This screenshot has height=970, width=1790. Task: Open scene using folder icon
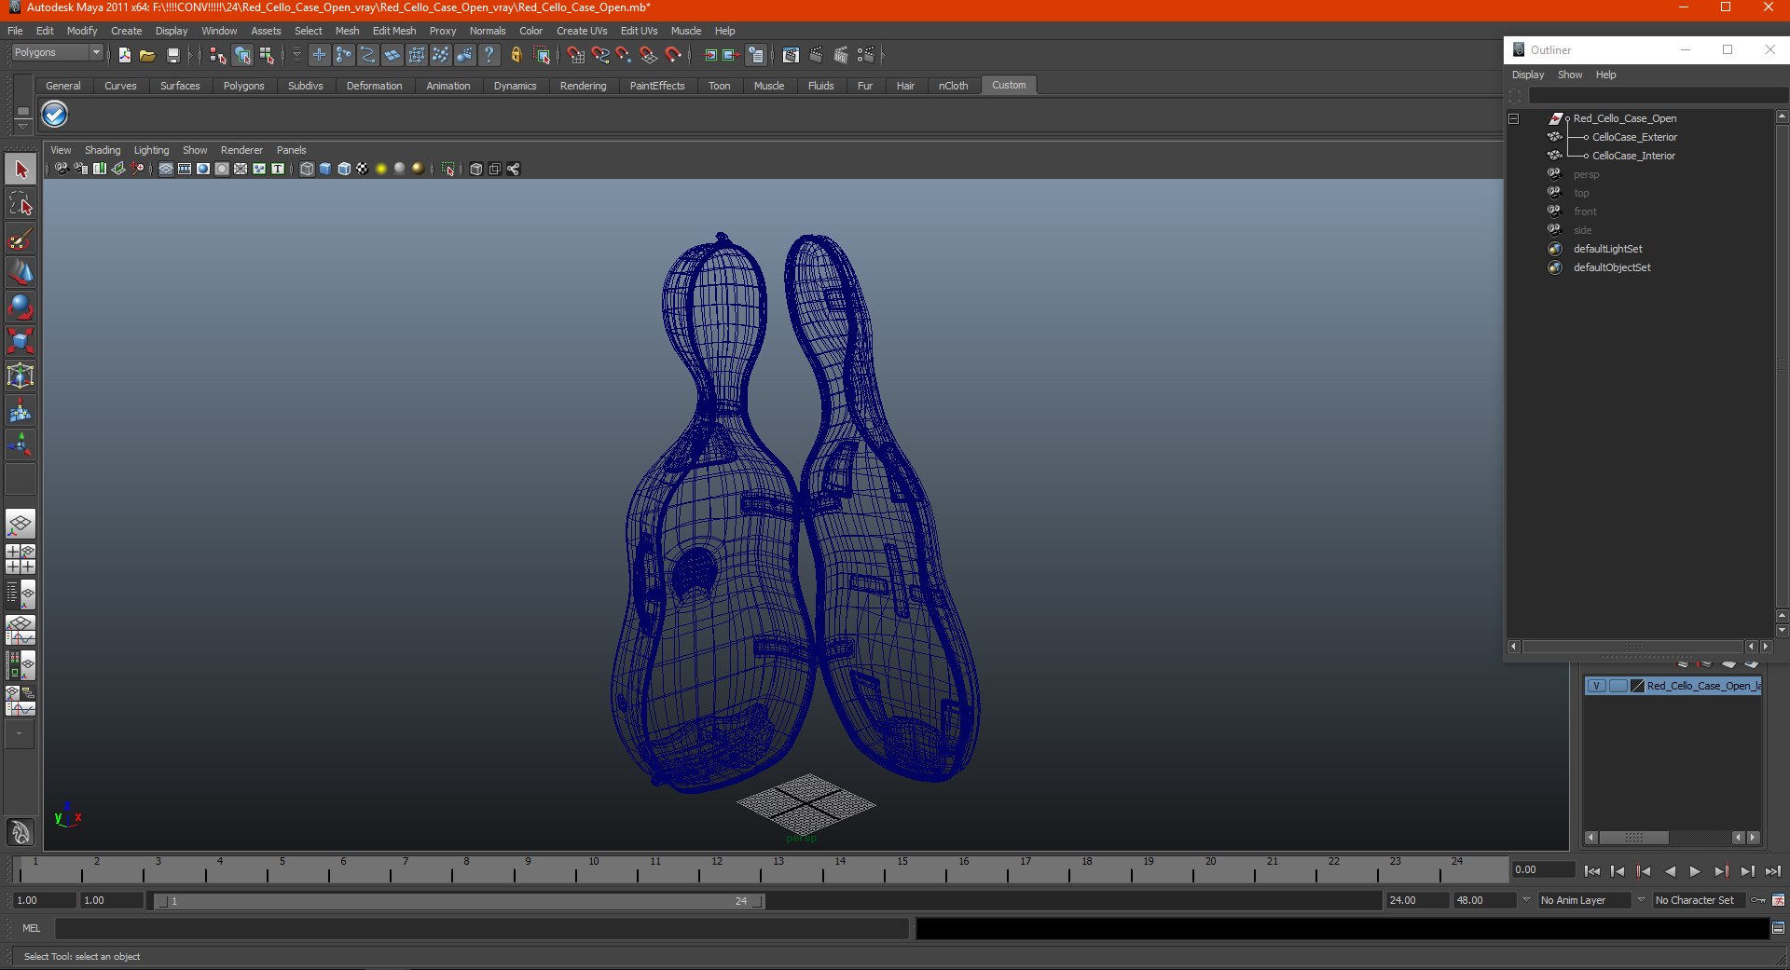147,55
